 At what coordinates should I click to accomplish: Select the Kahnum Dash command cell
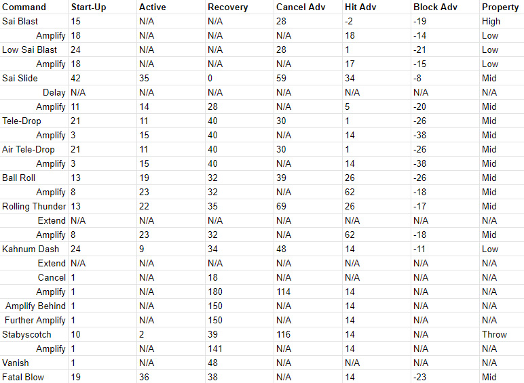34,249
